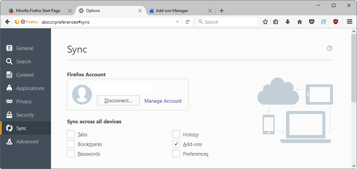Uncheck the Add-ons sync checkbox
Screen dimensions: 357x169
(x=176, y=144)
